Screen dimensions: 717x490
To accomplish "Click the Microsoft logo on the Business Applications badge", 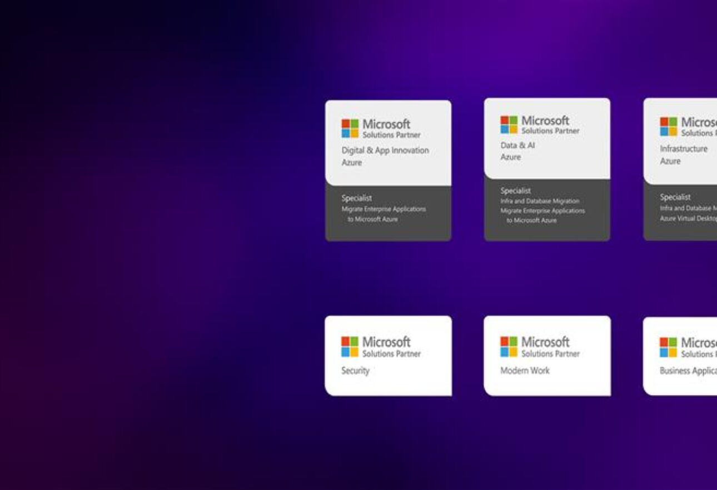I will click(669, 347).
